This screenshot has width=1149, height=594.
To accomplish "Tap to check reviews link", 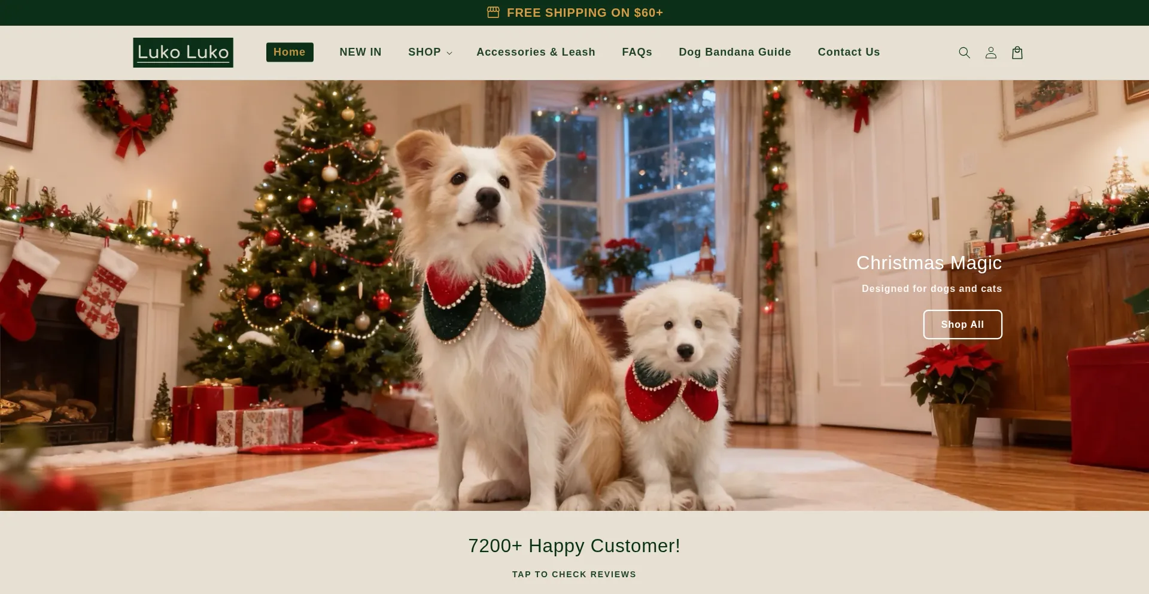I will coord(574,574).
